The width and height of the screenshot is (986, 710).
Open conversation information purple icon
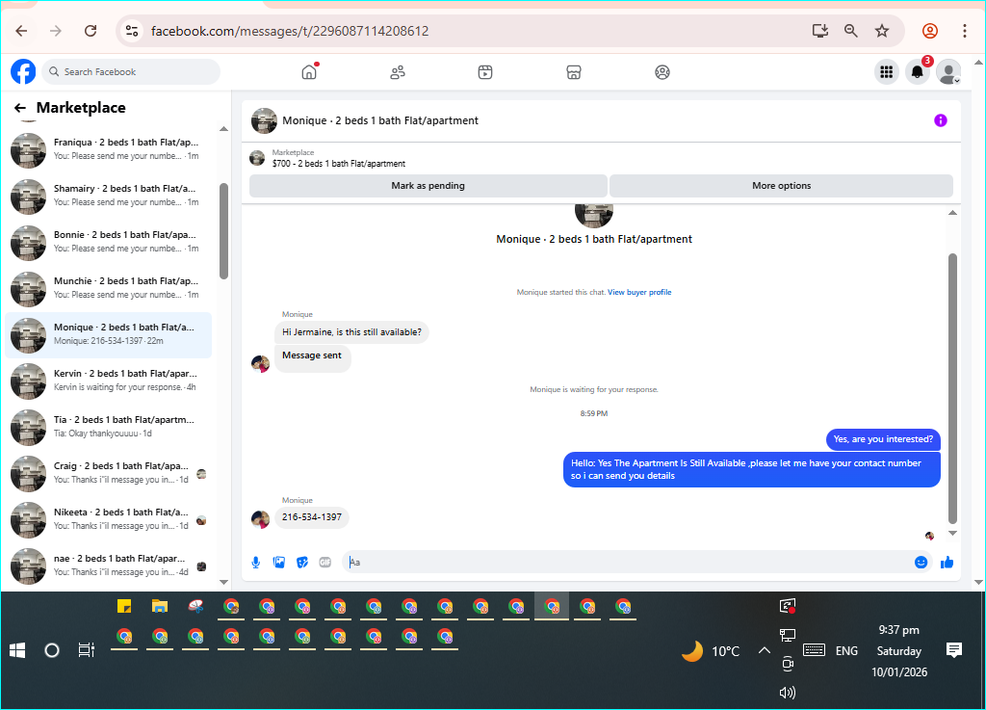[x=940, y=120]
